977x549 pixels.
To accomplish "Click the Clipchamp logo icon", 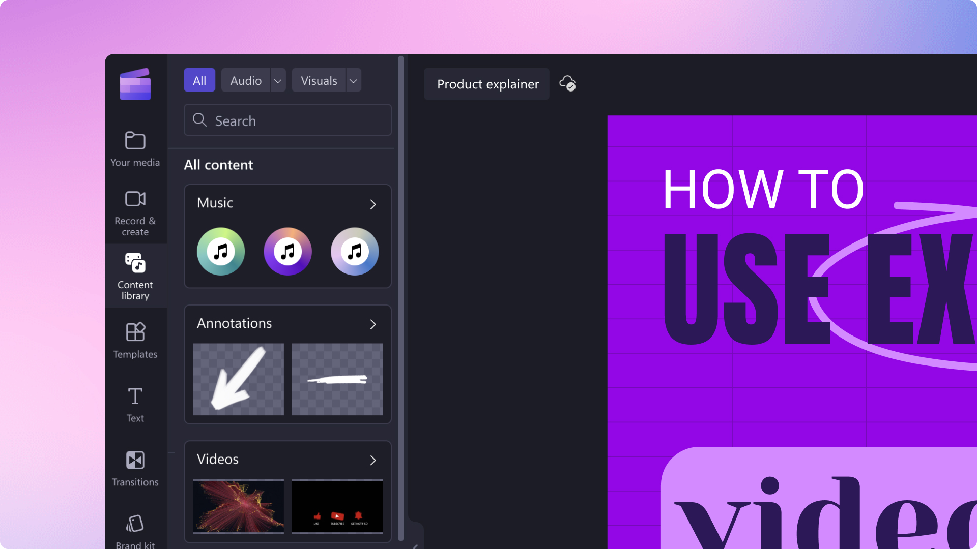I will point(134,84).
